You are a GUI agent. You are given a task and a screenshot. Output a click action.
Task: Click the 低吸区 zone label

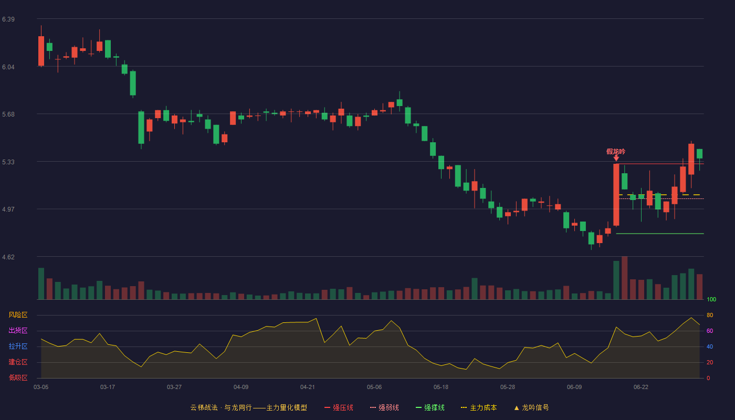pyautogui.click(x=18, y=378)
